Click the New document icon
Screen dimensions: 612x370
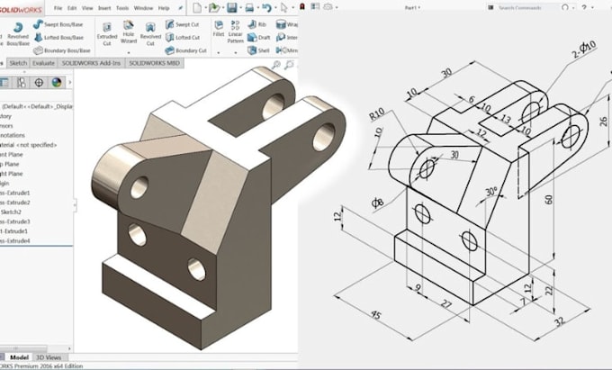[197, 7]
